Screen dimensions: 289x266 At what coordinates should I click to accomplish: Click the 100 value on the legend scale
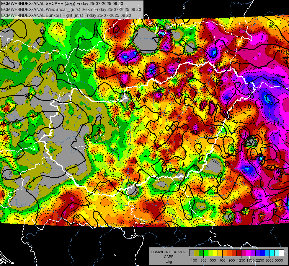coord(194,260)
